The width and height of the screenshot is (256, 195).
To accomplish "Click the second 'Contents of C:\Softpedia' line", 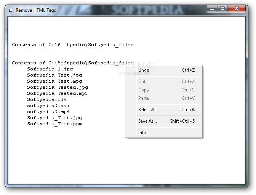I will (73, 63).
